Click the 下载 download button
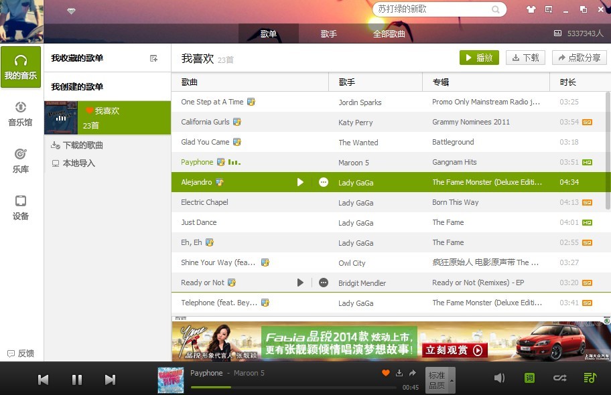Image resolution: width=611 pixels, height=395 pixels. pyautogui.click(x=525, y=58)
